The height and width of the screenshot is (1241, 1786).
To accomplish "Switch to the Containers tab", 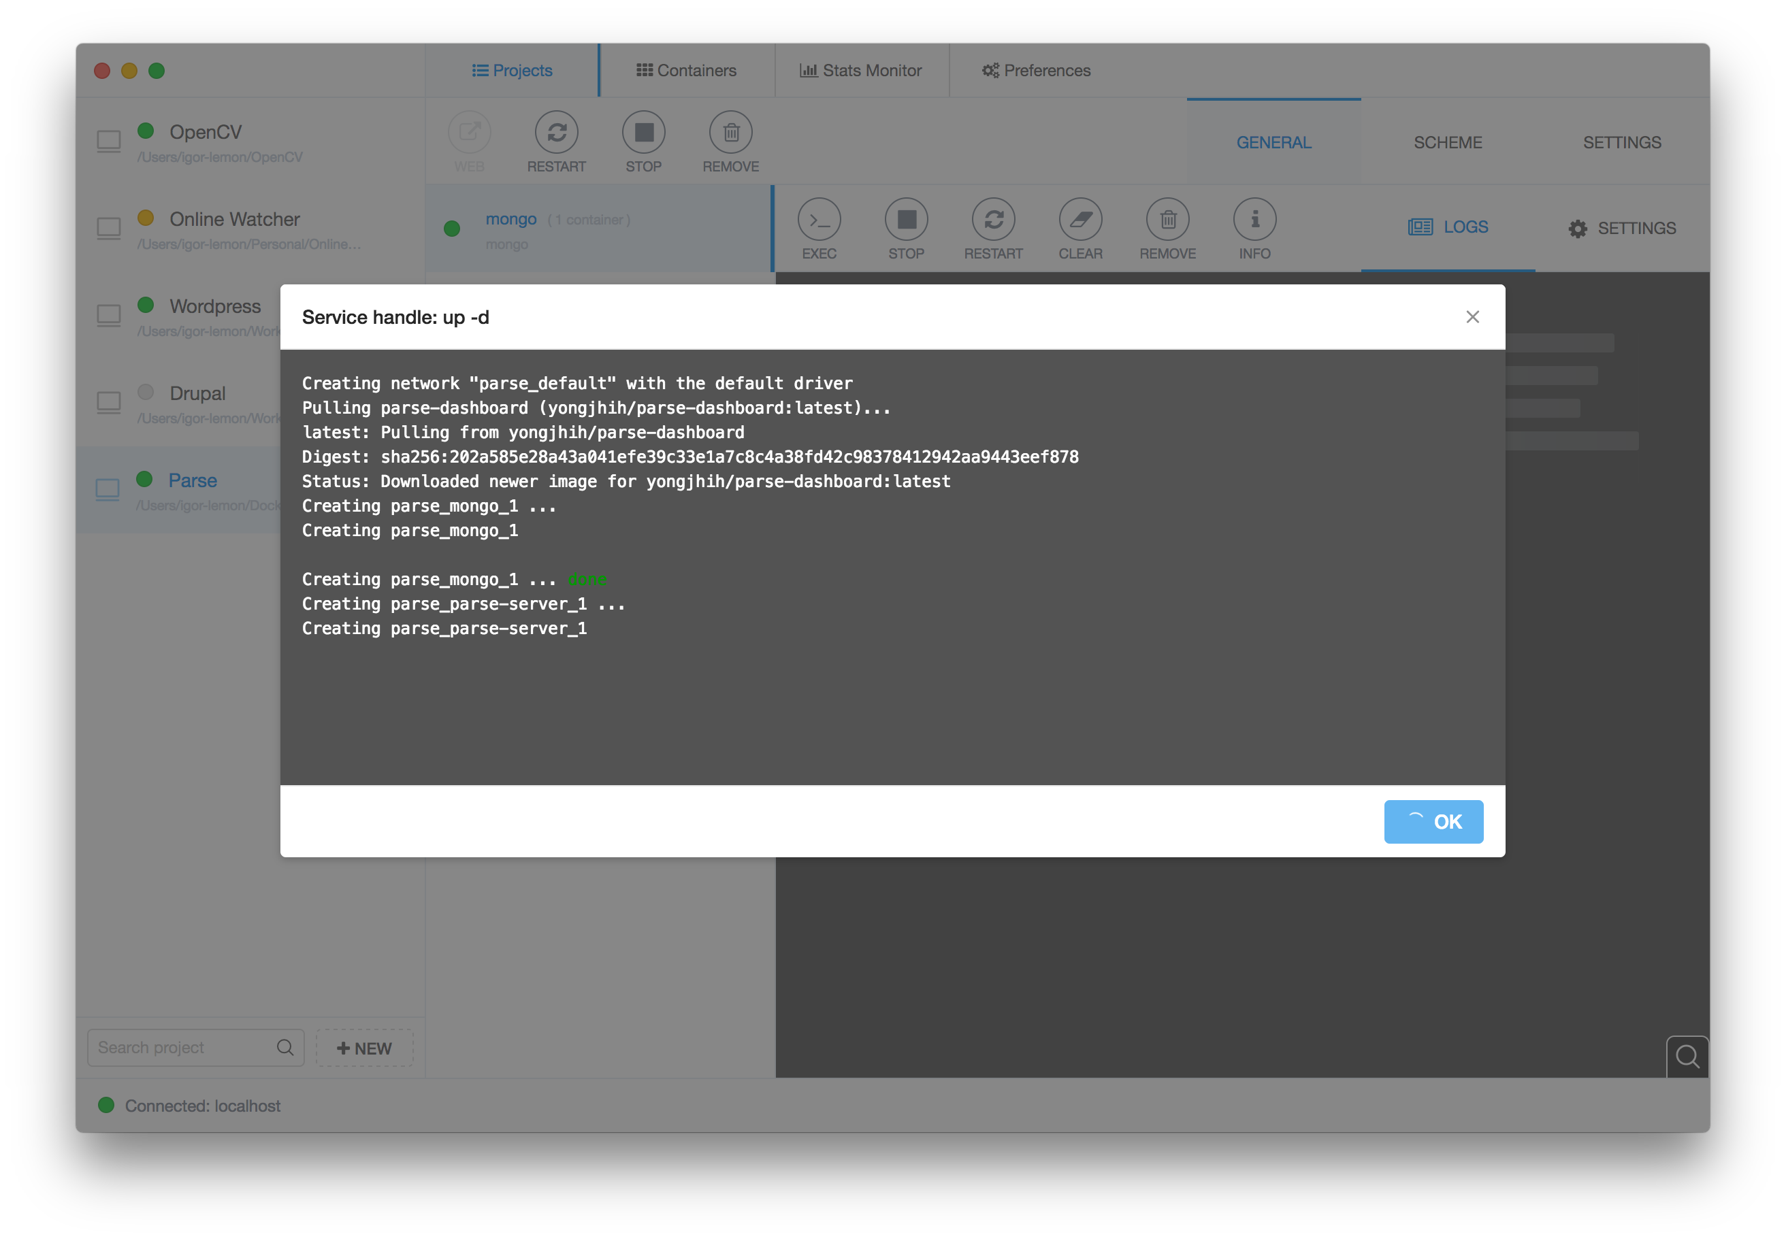I will [687, 70].
